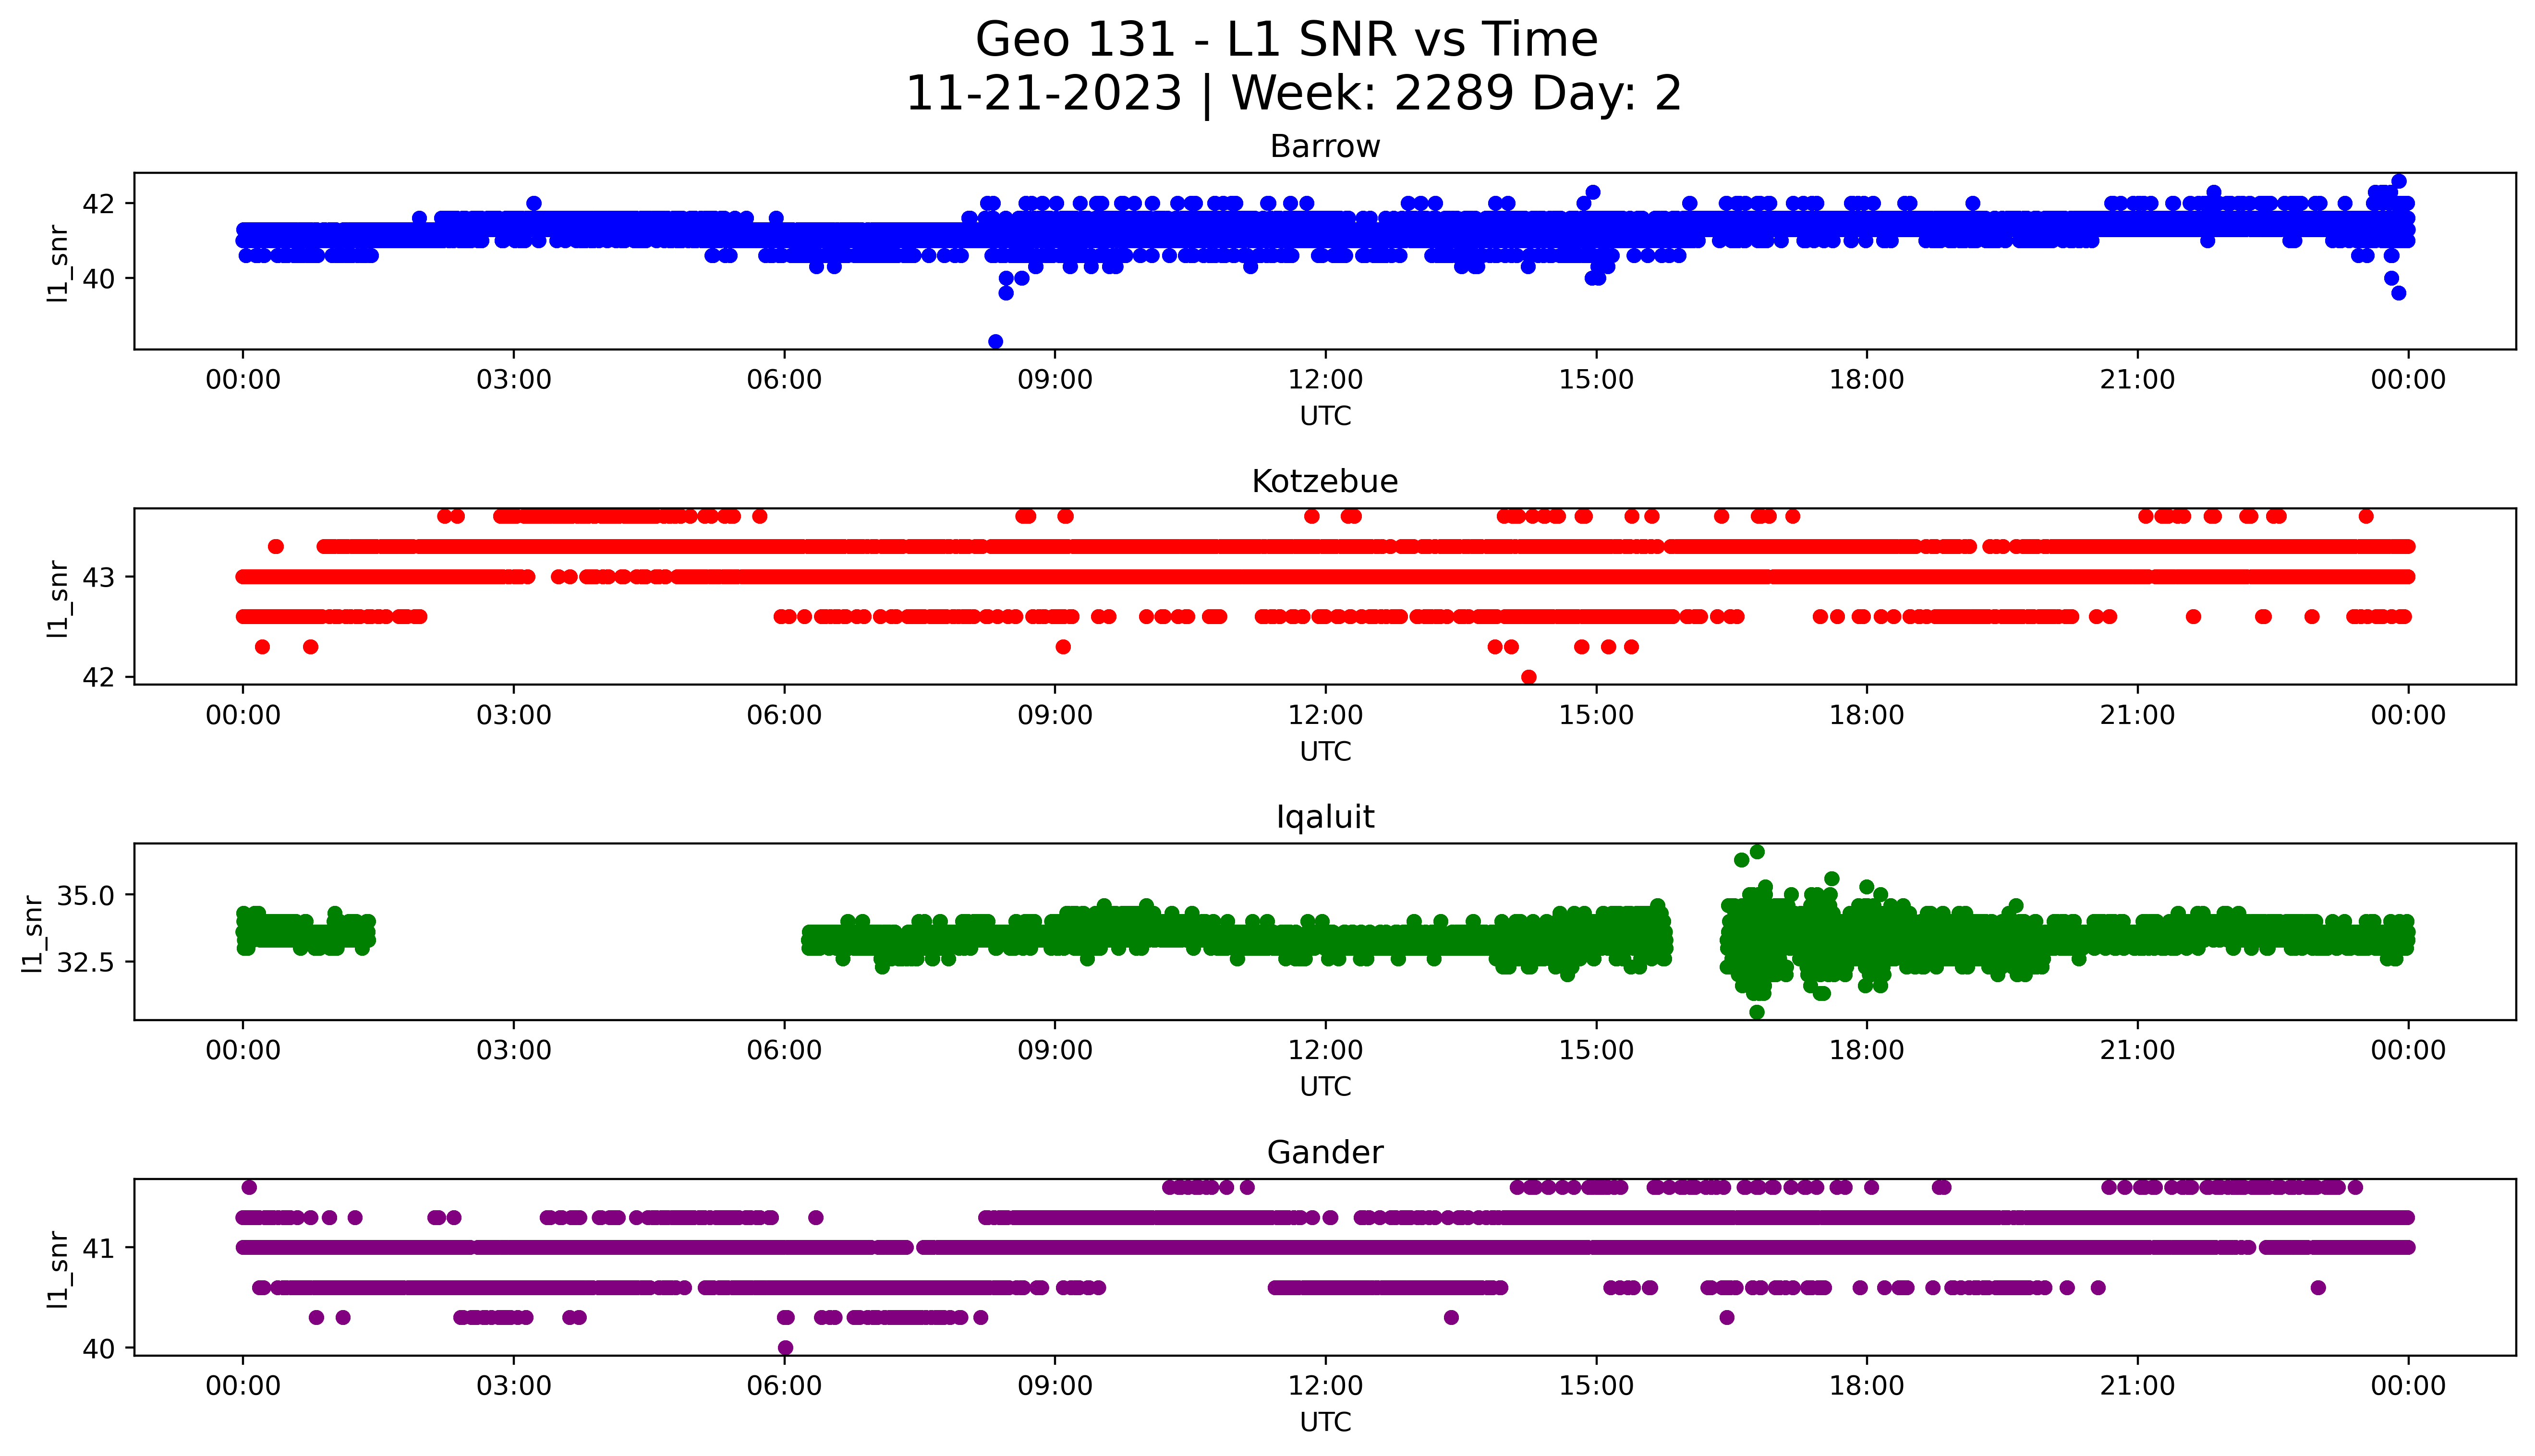Select the 'Gander' subplot title
2535x1456 pixels.
pyautogui.click(x=1325, y=1153)
